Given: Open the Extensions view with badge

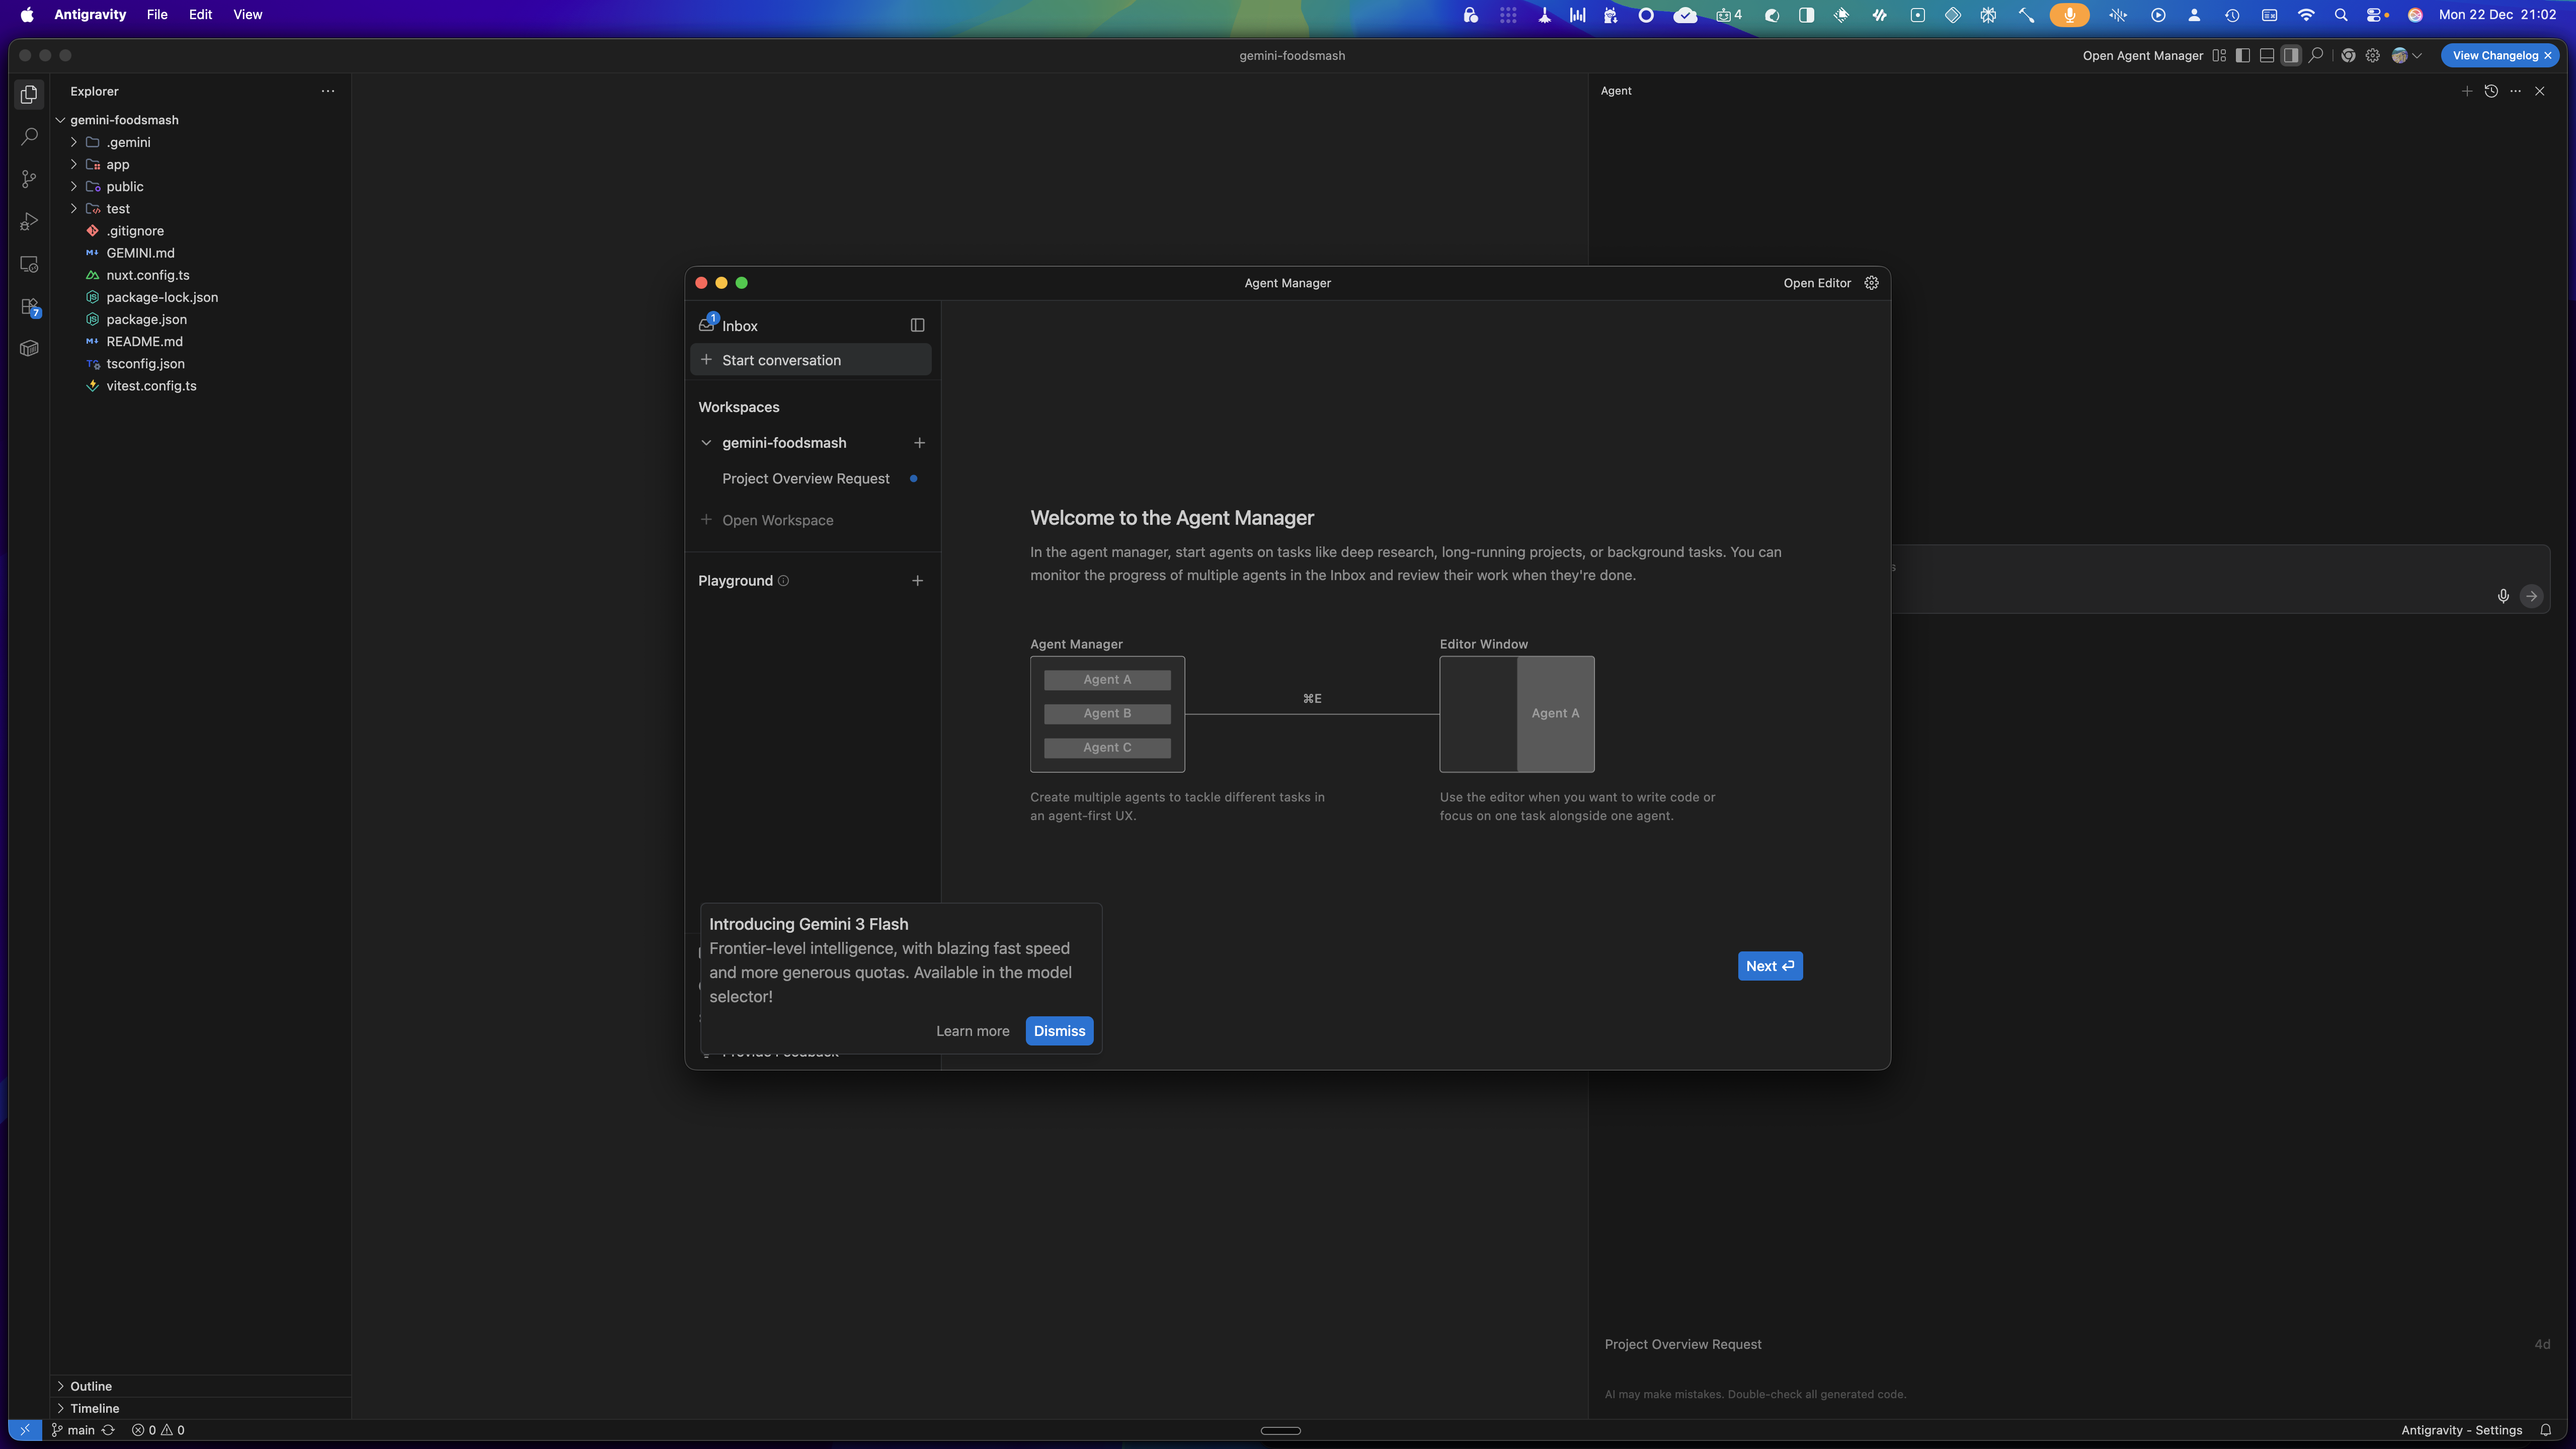Looking at the screenshot, I should click(29, 306).
